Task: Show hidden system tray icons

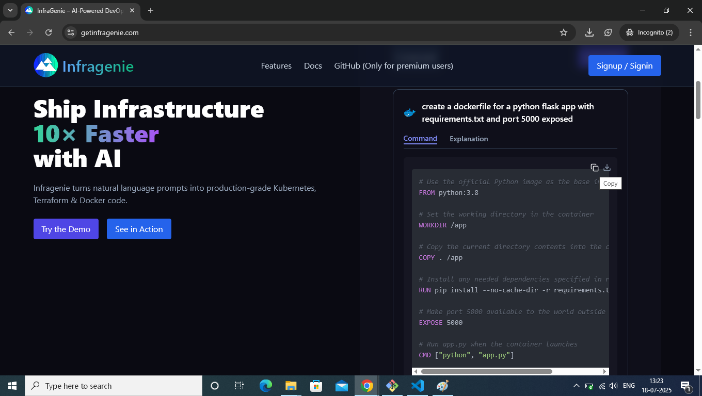Action: (x=577, y=386)
